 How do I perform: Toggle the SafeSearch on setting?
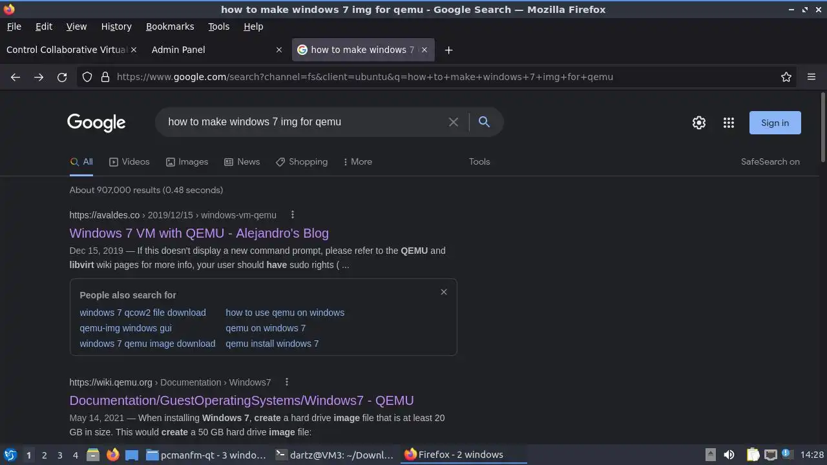click(x=770, y=162)
